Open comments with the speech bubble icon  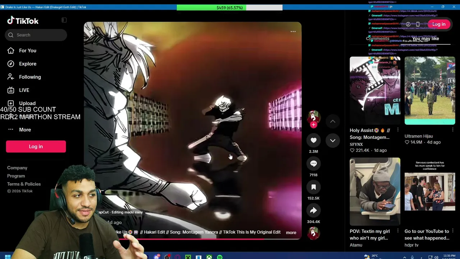[313, 164]
